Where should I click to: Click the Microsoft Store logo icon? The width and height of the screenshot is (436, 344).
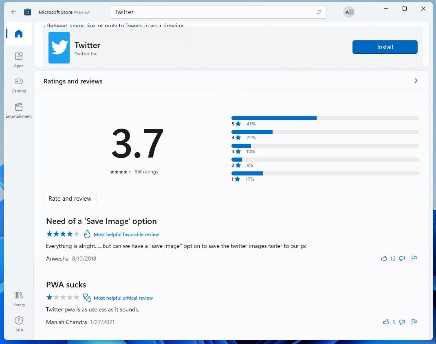[27, 12]
